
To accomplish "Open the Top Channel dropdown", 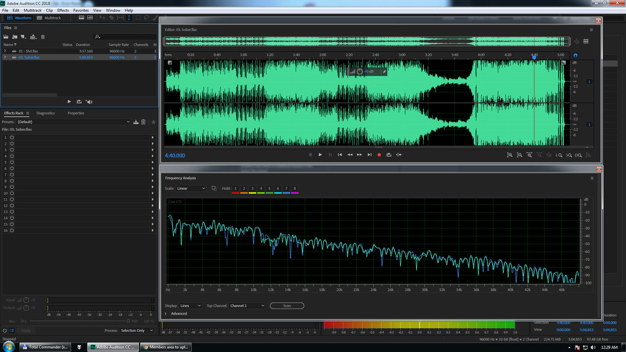I will 247,306.
